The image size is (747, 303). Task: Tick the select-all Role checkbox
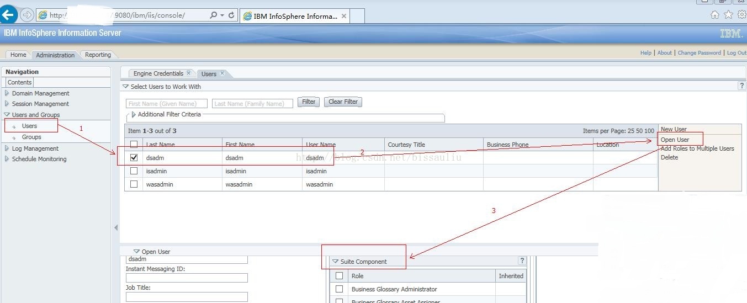point(340,275)
